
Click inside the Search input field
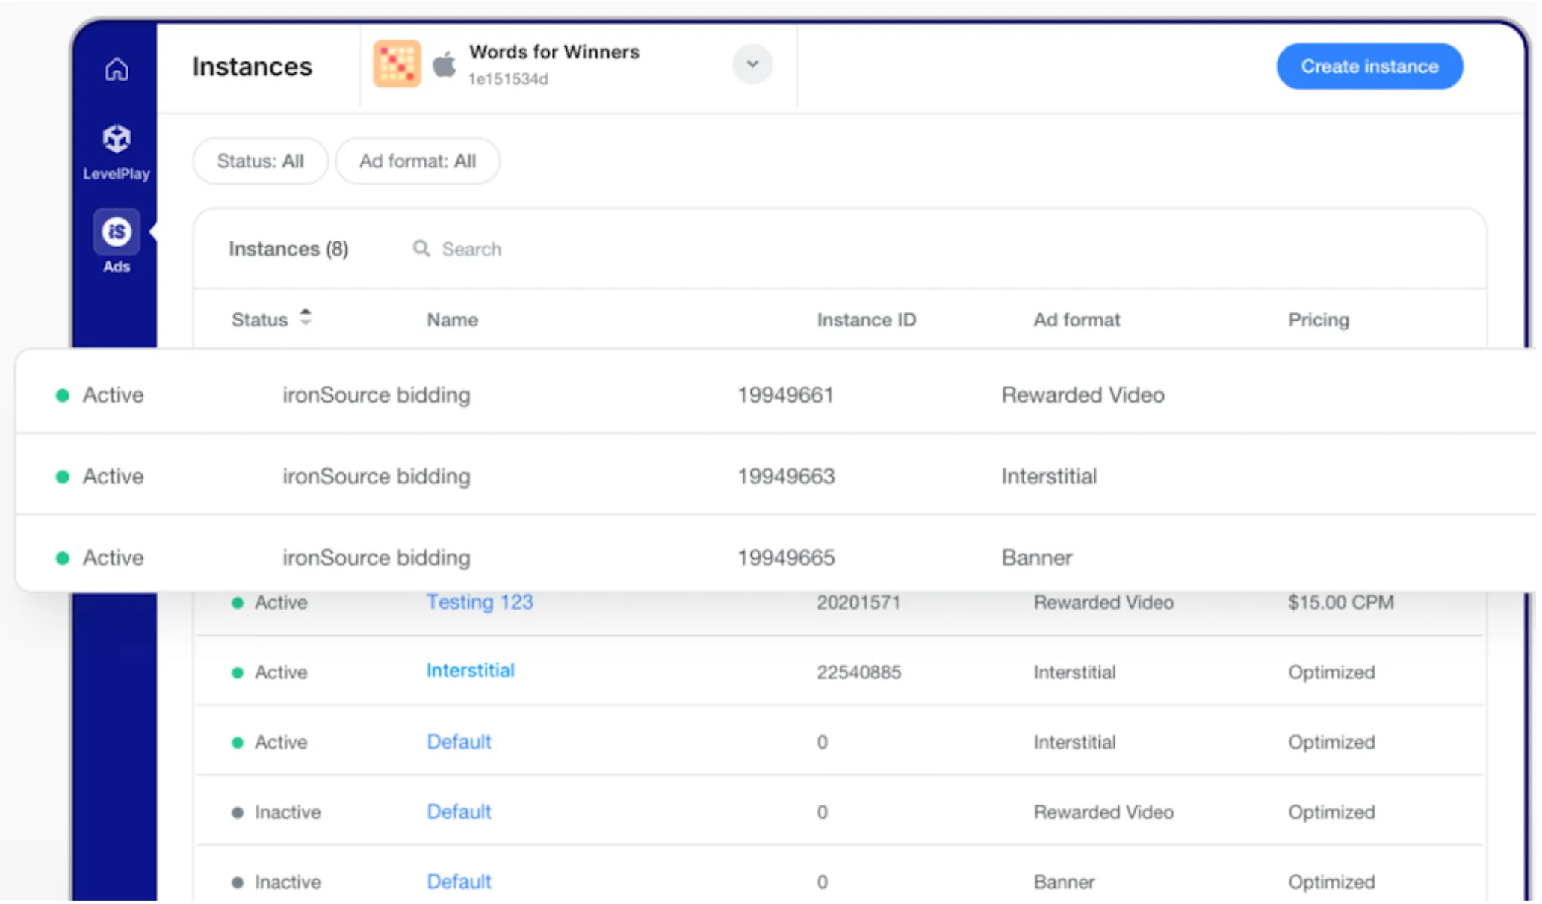click(x=493, y=249)
